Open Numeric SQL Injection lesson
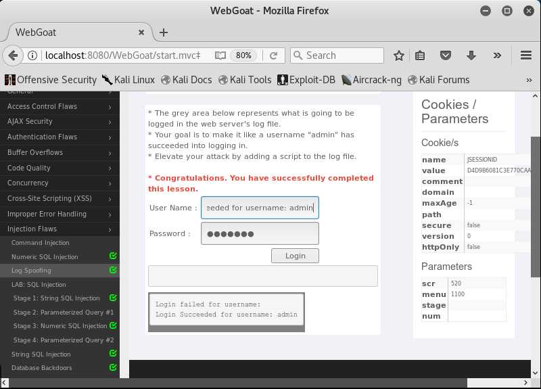Image resolution: width=541 pixels, height=389 pixels. 45,257
